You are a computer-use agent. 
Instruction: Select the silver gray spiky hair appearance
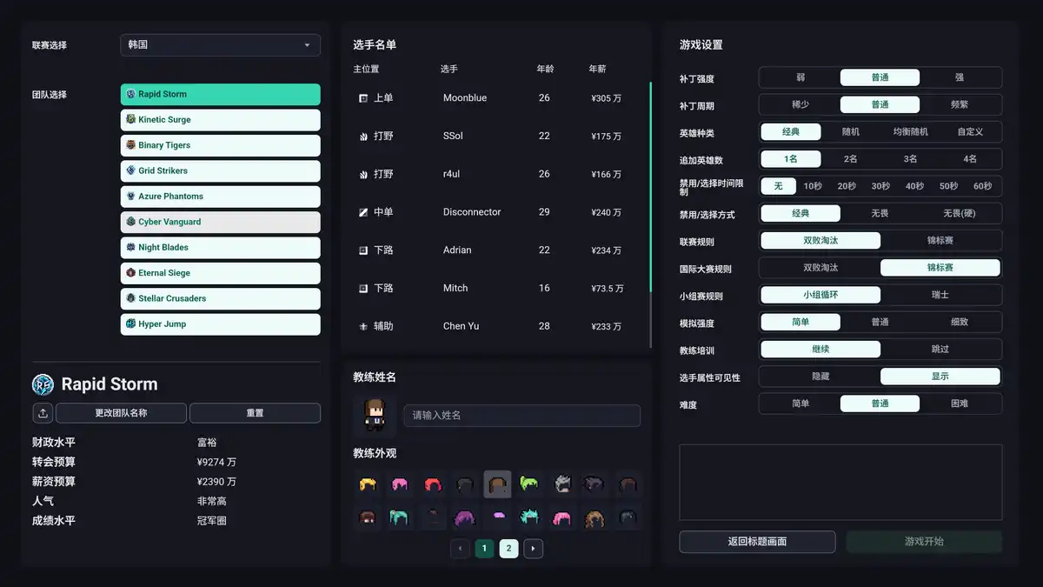tap(562, 484)
